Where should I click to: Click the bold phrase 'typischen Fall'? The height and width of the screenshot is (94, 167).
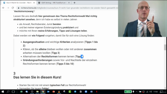tap(57, 85)
